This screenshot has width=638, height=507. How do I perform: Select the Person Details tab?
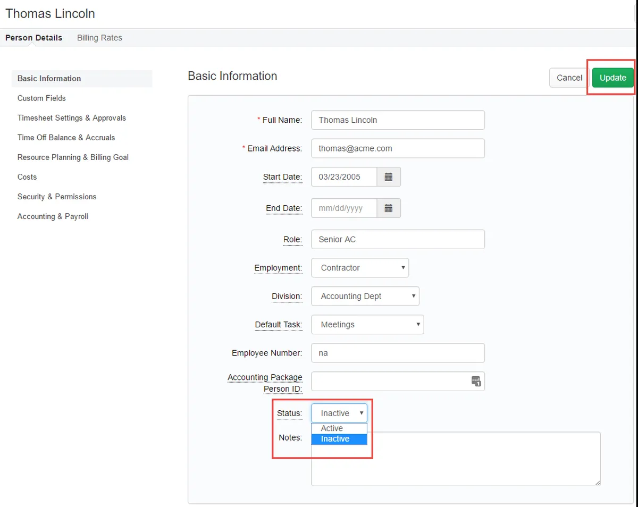(34, 38)
